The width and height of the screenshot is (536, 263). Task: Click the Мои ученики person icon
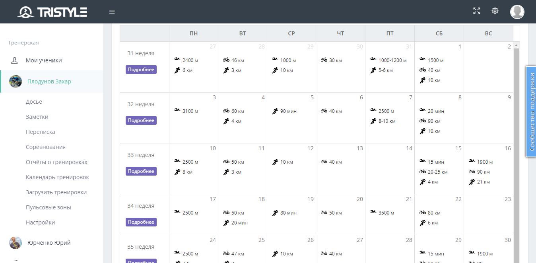pos(15,60)
